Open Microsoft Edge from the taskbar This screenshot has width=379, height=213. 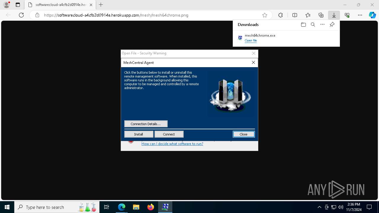pyautogui.click(x=122, y=207)
